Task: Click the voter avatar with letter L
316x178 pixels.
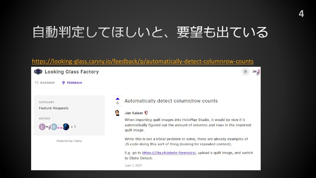Action: click(42, 127)
